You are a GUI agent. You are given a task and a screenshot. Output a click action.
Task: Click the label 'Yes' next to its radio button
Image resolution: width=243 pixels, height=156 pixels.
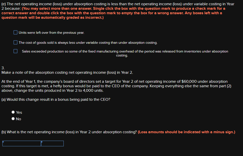[x=19, y=112]
